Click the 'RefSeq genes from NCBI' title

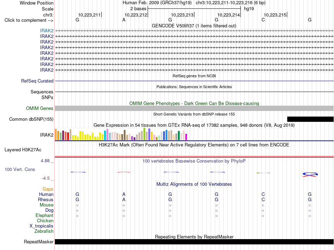tap(194, 76)
